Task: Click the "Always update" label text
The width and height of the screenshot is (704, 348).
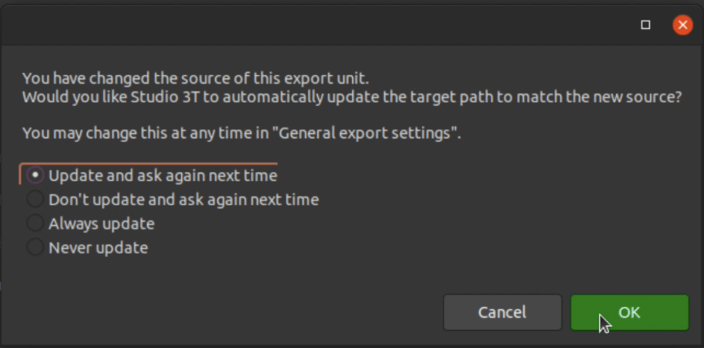Action: coord(102,223)
